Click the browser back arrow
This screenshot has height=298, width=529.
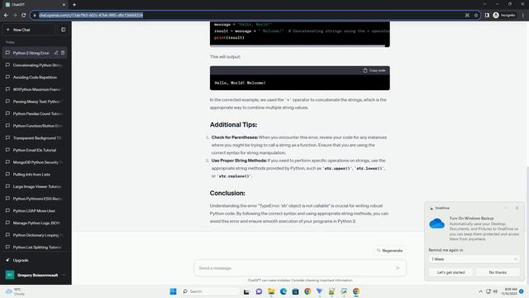coord(6,15)
